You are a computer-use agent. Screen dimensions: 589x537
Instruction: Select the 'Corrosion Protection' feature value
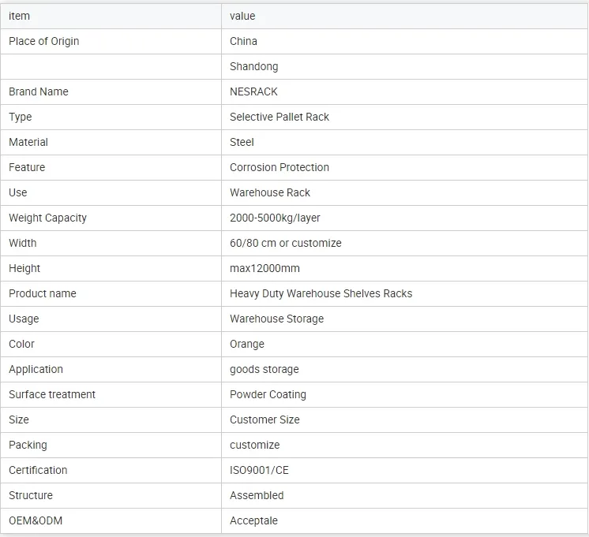click(279, 167)
